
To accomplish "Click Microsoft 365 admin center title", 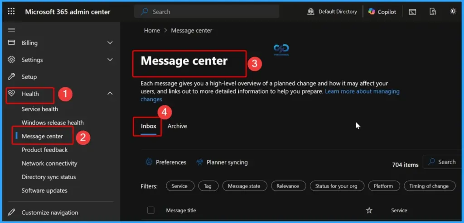I will 68,12.
